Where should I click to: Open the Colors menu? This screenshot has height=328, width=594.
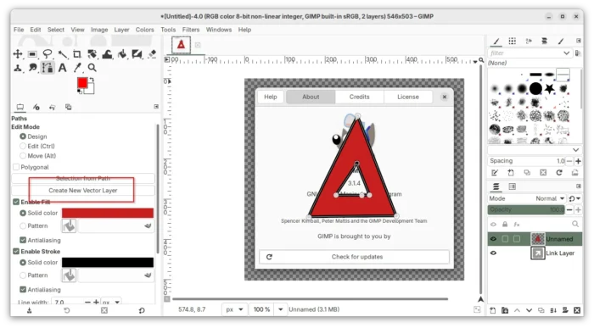pos(145,30)
